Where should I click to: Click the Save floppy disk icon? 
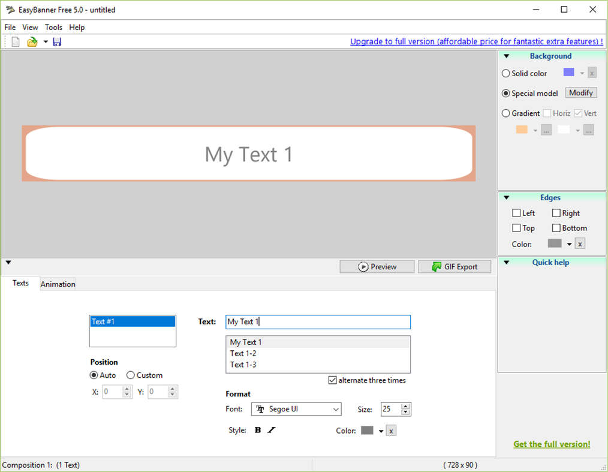57,41
